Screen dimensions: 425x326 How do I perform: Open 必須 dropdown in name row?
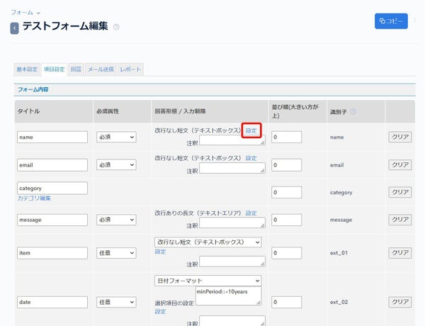(116, 137)
